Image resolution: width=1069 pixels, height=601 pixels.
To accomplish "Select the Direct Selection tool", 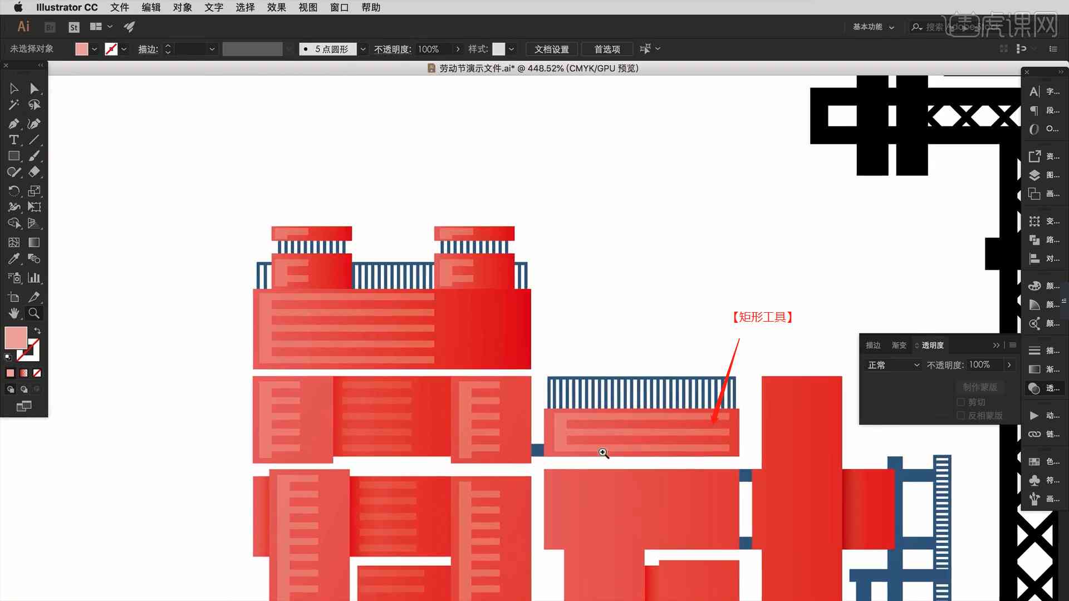I will pos(35,88).
